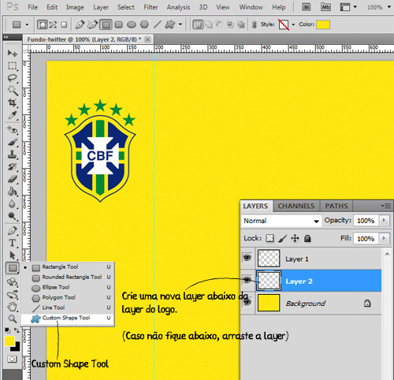
Task: Hide Layer 1 visibility eye
Action: 247,258
